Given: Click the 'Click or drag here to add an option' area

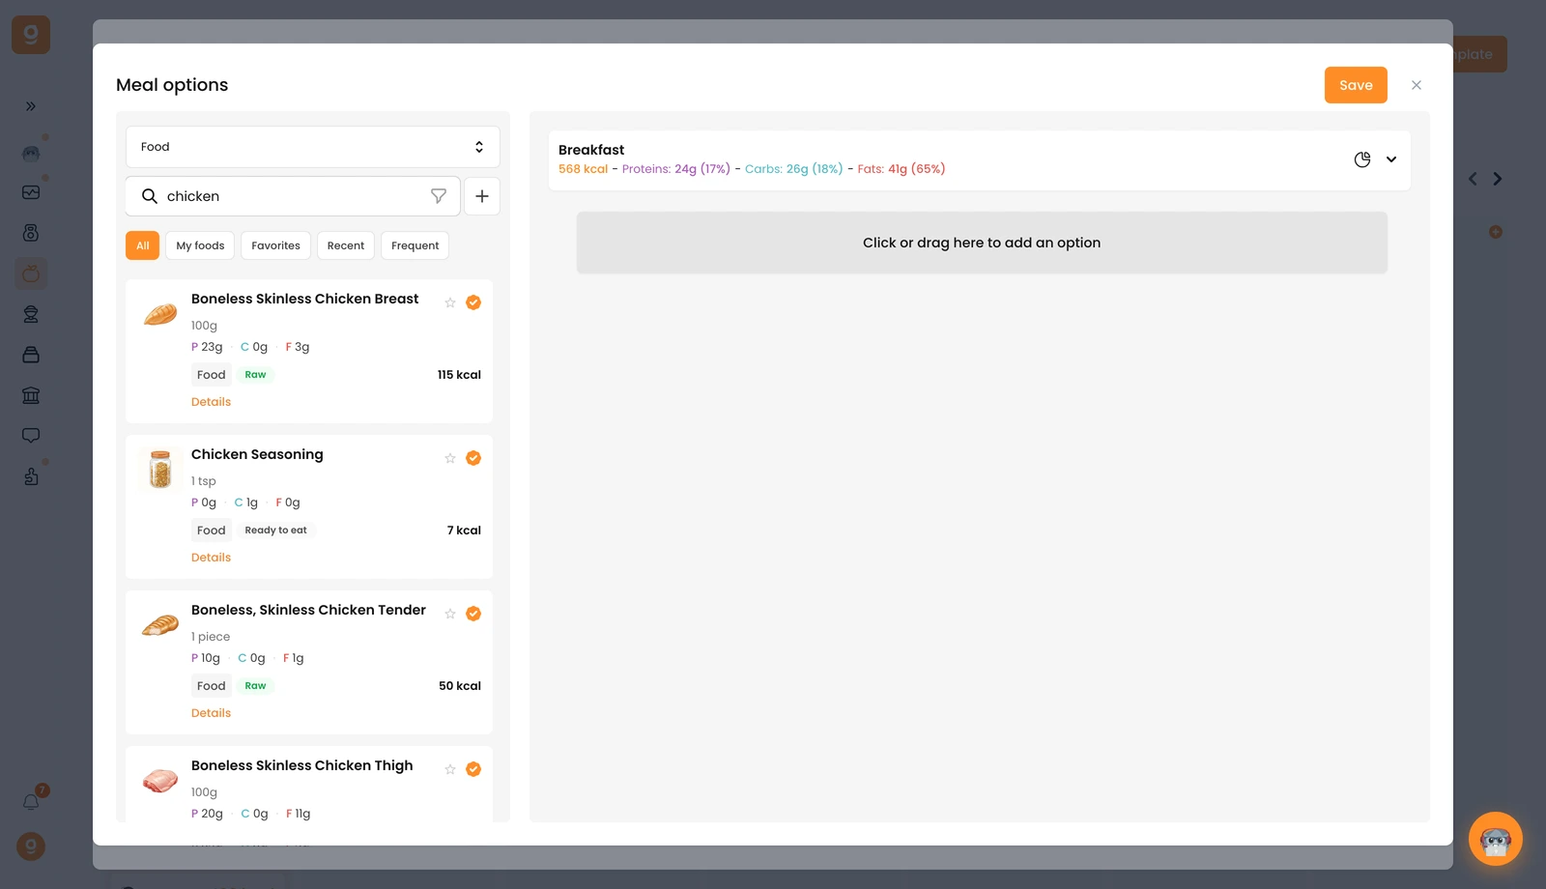Looking at the screenshot, I should tap(982, 243).
